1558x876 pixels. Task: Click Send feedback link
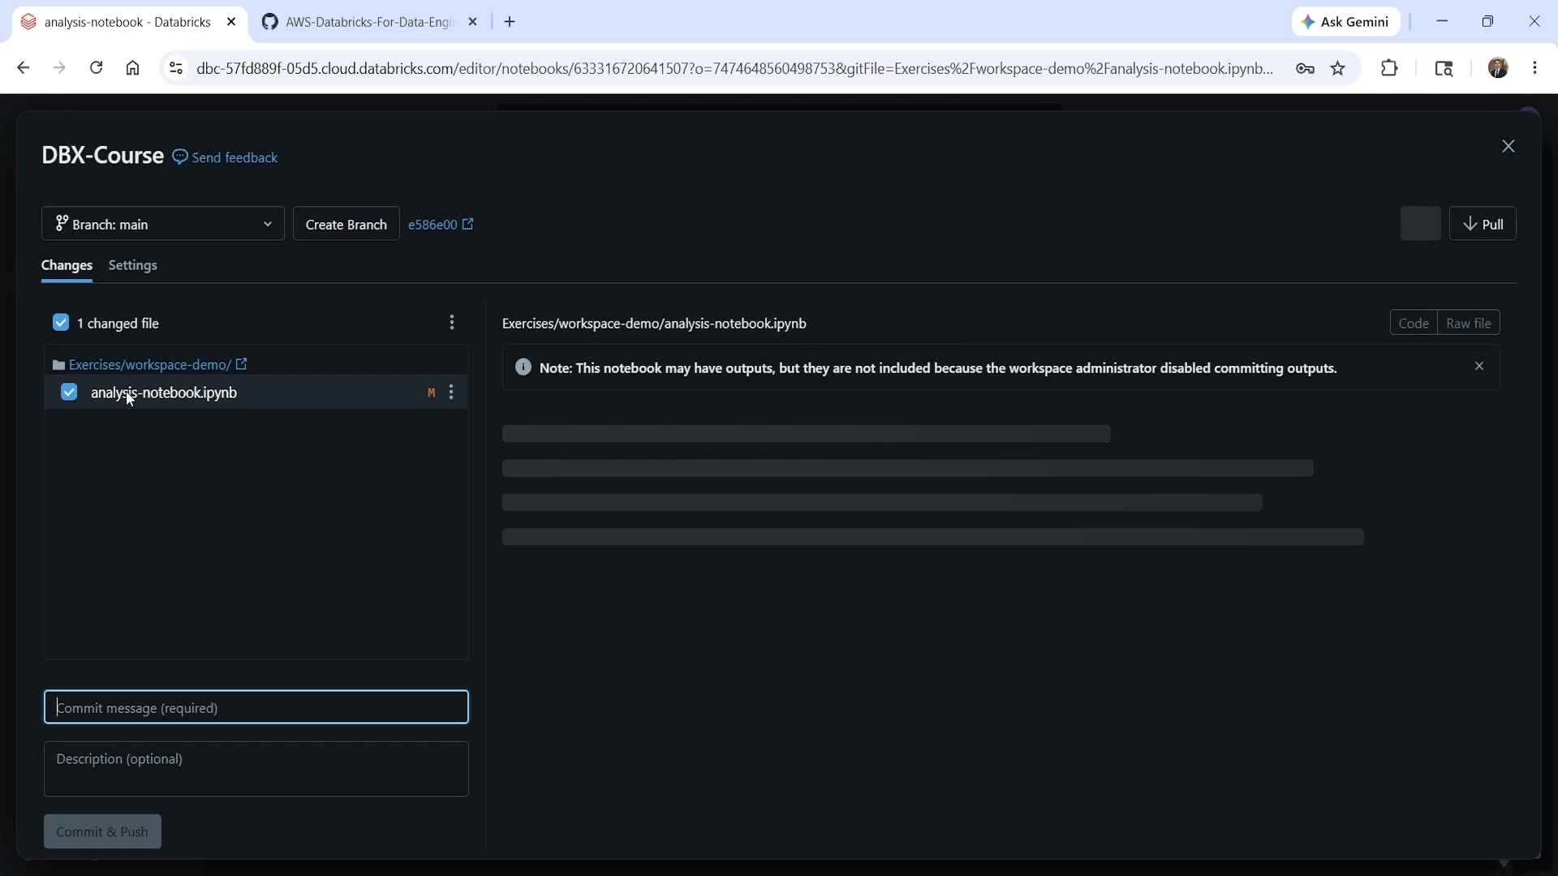point(235,157)
